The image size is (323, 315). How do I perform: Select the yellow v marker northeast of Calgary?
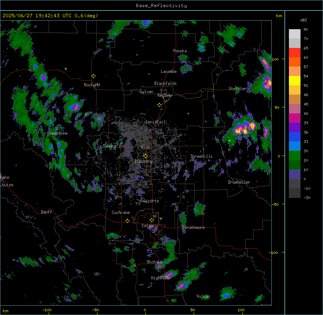coord(161,218)
